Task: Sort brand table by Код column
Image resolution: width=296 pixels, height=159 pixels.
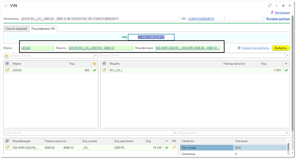Action: pos(79,64)
